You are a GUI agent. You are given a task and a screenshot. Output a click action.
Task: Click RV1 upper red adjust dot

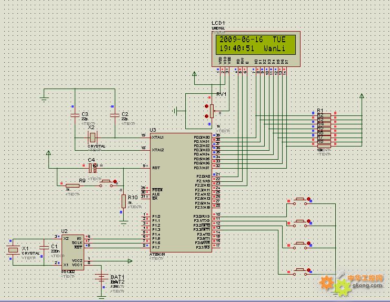point(206,106)
